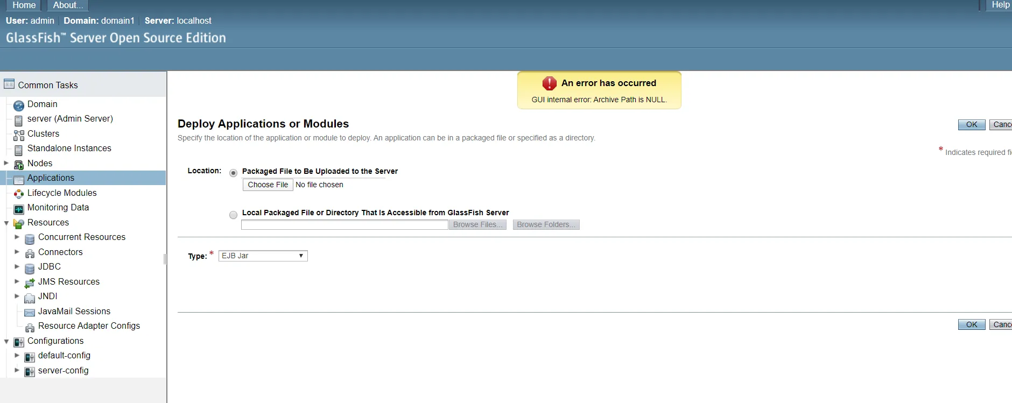Click the JavaMail Sessions envelope icon
The height and width of the screenshot is (403, 1012).
(30, 313)
